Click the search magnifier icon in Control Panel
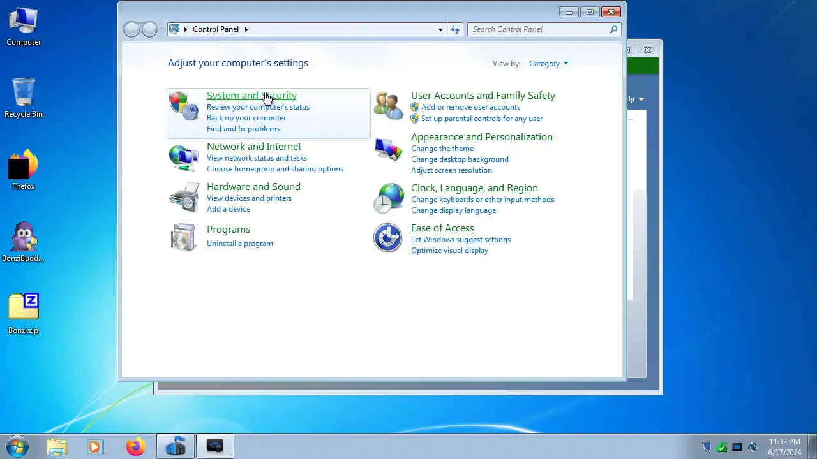The height and width of the screenshot is (459, 817). click(613, 29)
